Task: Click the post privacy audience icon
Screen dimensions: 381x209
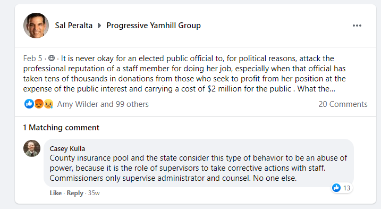Action: click(x=52, y=58)
